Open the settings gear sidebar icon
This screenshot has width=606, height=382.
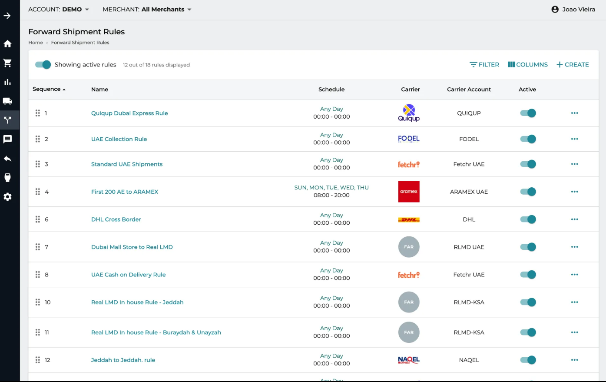(7, 197)
